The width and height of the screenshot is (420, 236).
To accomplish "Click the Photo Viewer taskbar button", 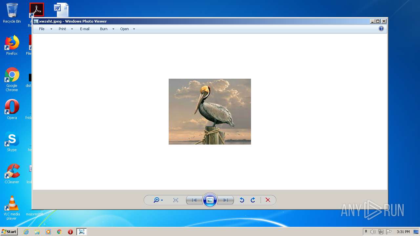I will (81, 232).
